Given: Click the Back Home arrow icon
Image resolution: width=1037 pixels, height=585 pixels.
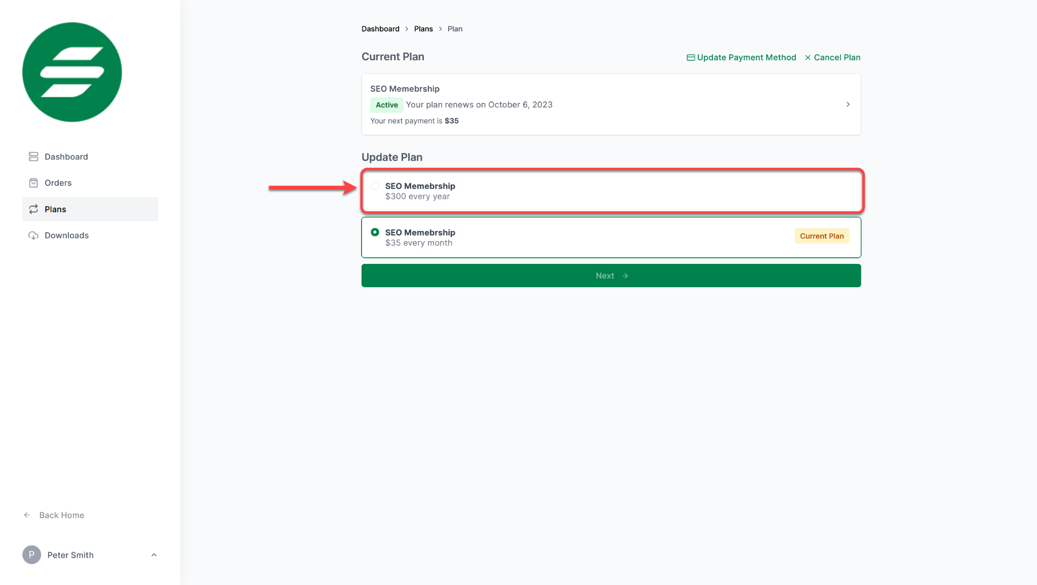Looking at the screenshot, I should click(26, 515).
